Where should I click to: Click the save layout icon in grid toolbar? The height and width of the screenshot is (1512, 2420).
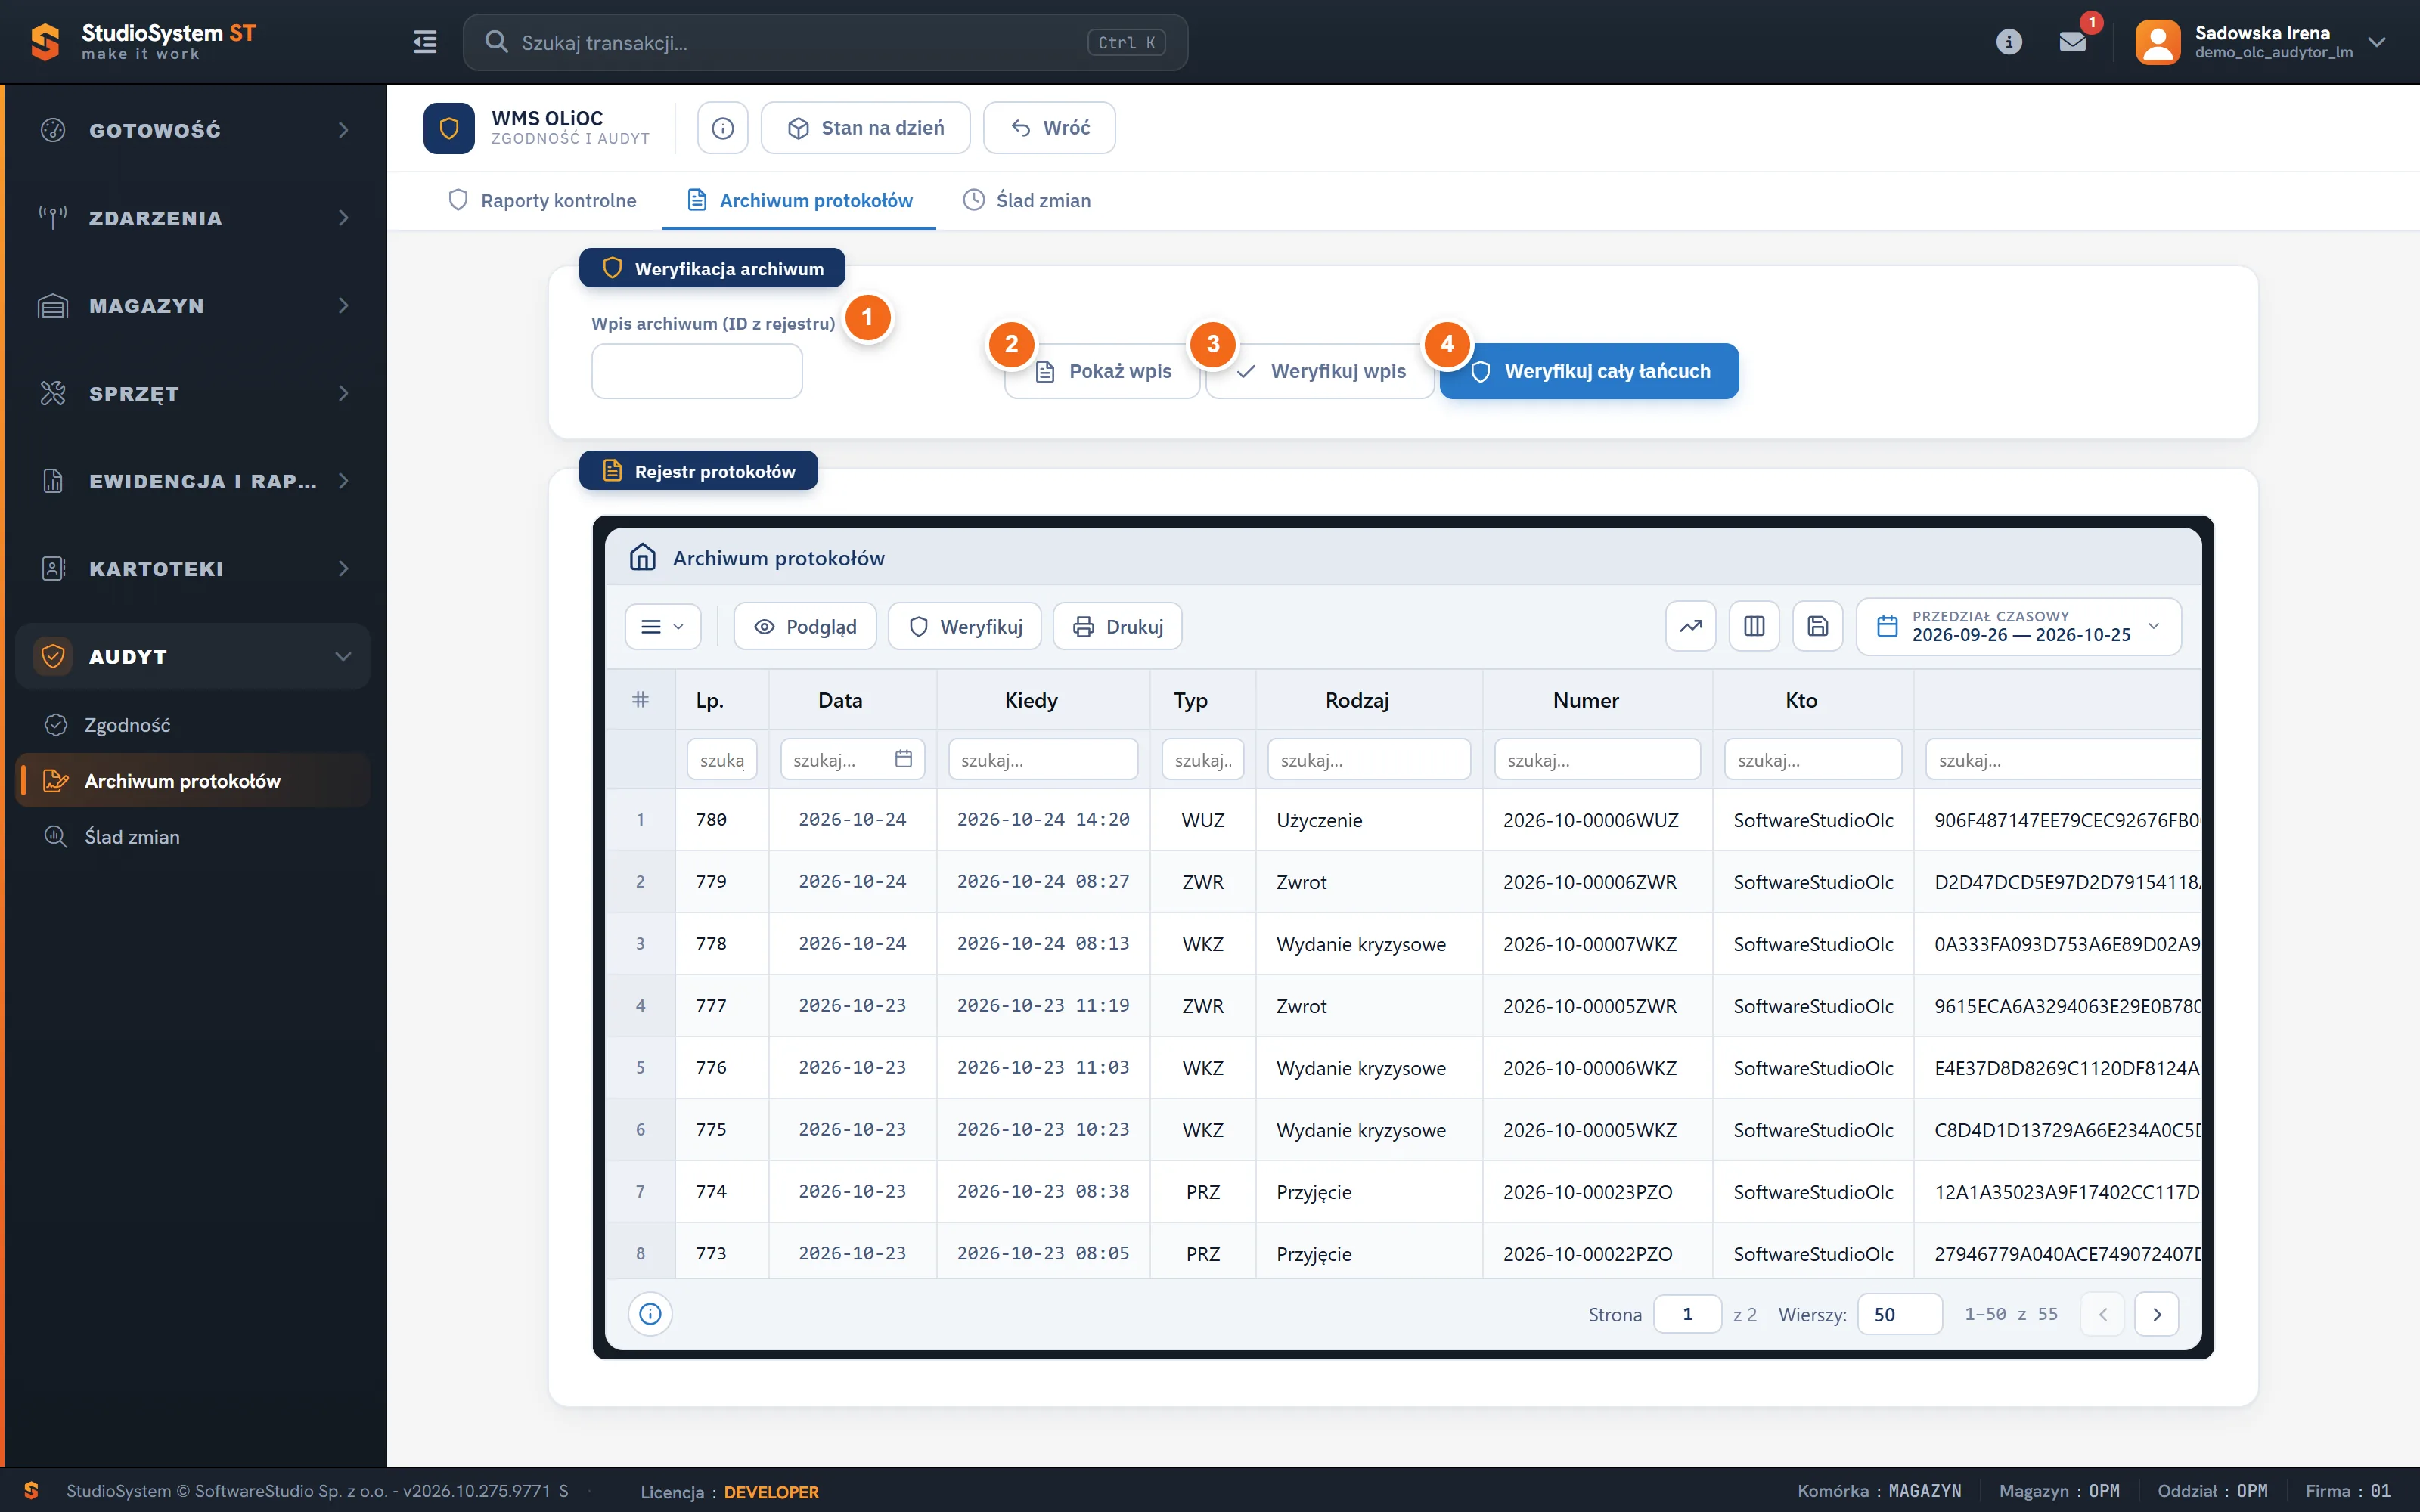pyautogui.click(x=1817, y=627)
